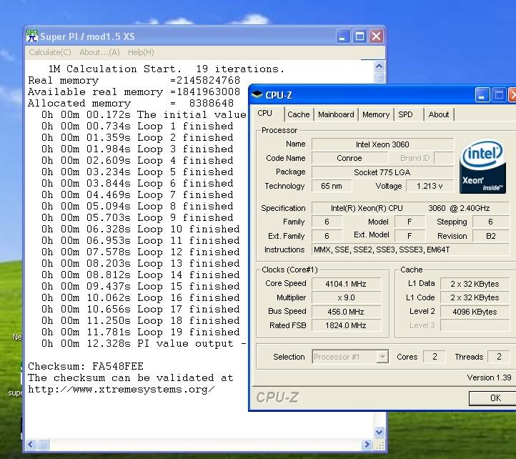Click the Multiplier value x 9.0
Screen dimensions: 516x459
click(346, 297)
